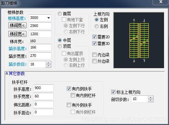Toggle the 有出屋顶 checkbox
Screen dimensions: 169x125
(64, 54)
